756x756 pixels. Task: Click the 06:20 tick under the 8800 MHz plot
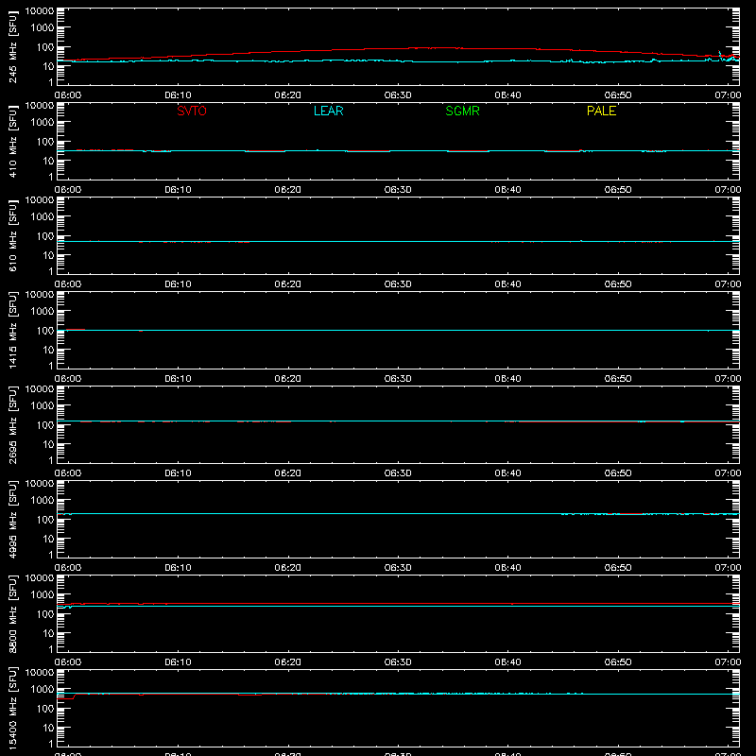tap(288, 662)
